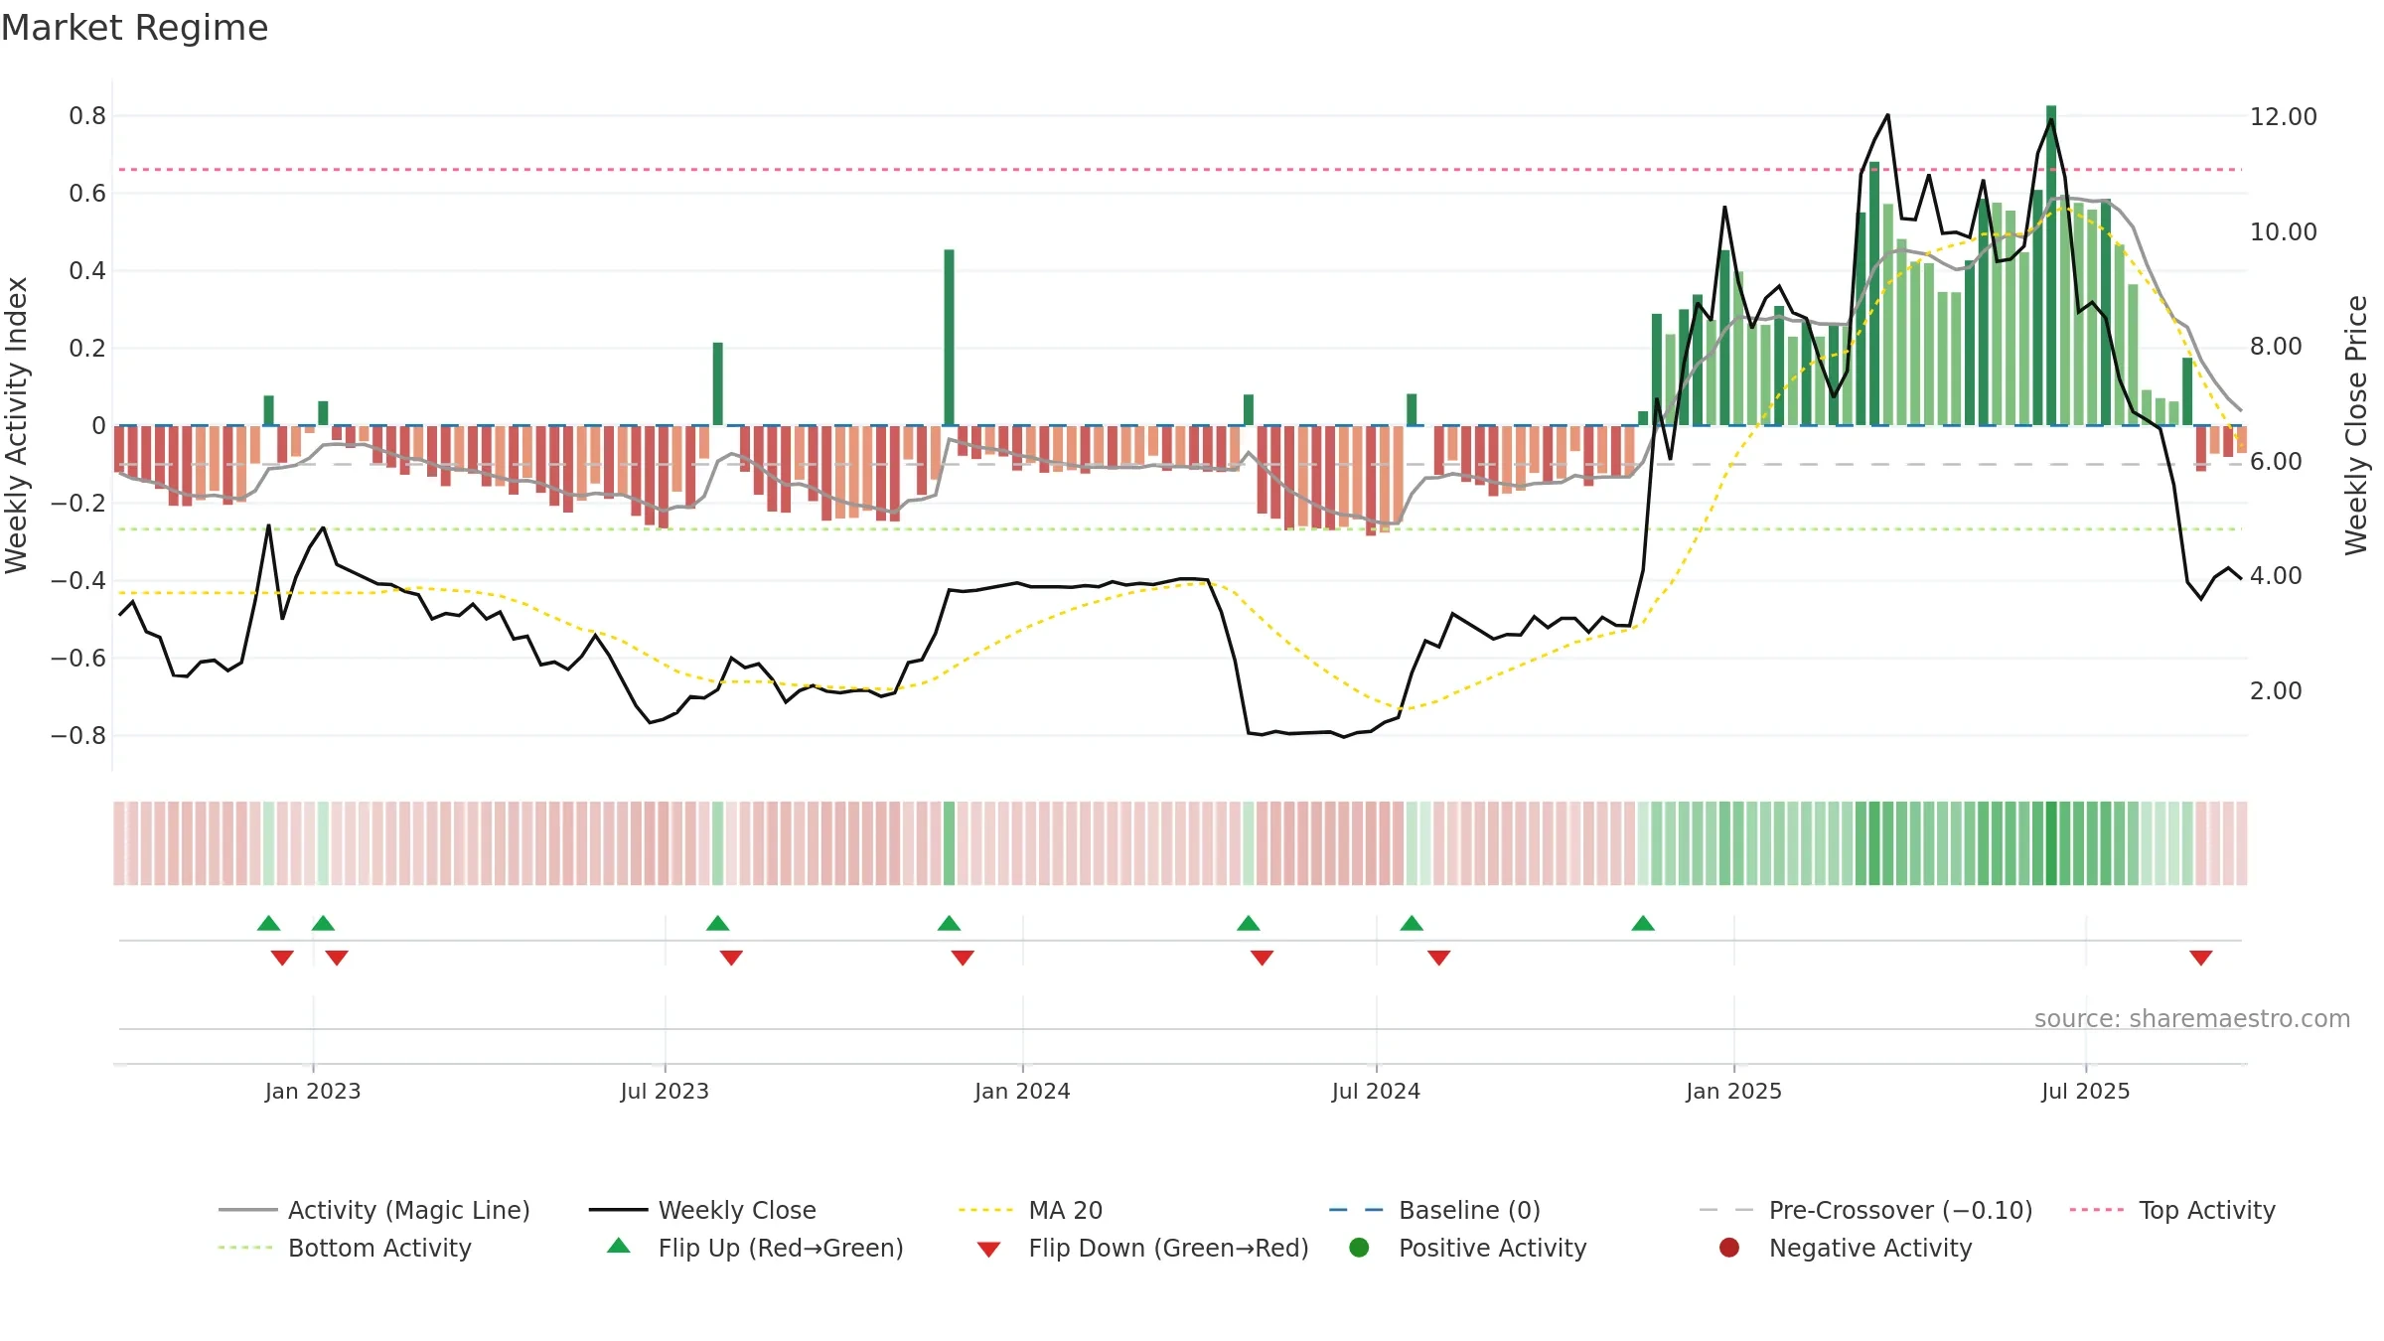Click the Jan 2025 x-axis label
Viewport: 2384px width, 1341px height.
[1733, 1091]
